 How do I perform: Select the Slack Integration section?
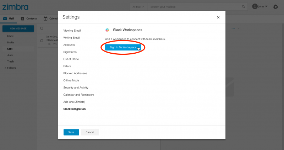(75, 109)
